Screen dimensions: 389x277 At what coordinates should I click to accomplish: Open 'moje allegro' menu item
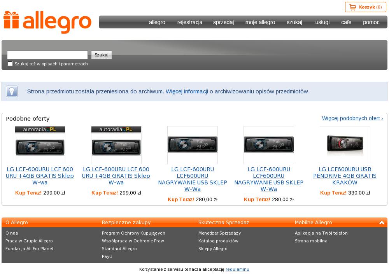pos(260,22)
